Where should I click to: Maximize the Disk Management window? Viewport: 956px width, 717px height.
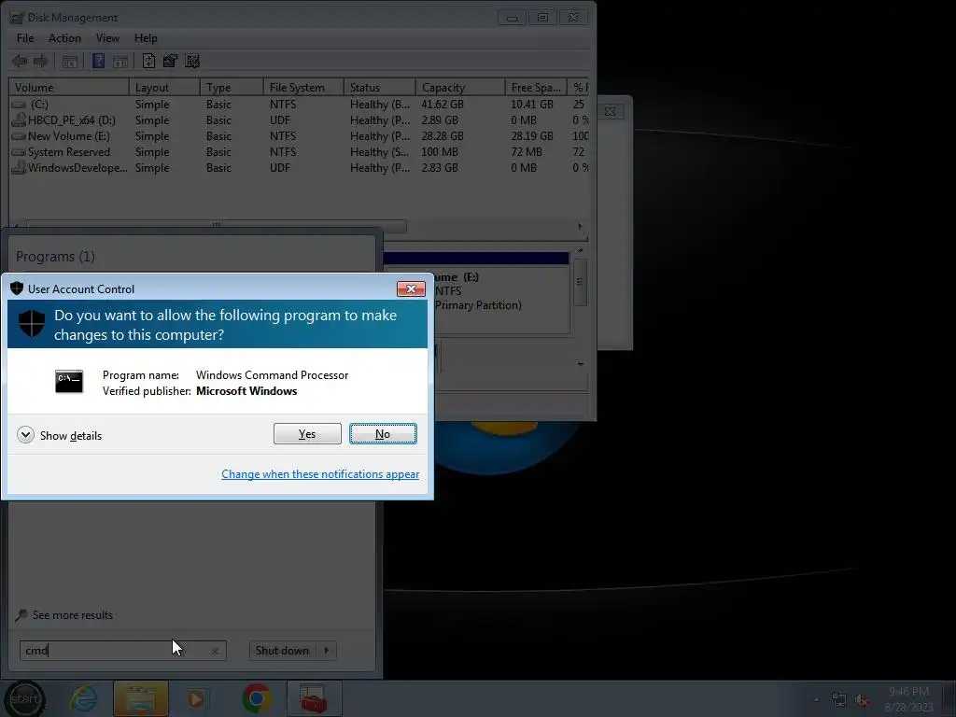pos(542,18)
